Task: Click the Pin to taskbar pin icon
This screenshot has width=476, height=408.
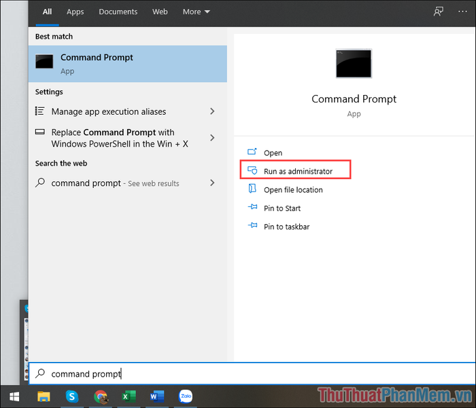Action: click(x=252, y=225)
